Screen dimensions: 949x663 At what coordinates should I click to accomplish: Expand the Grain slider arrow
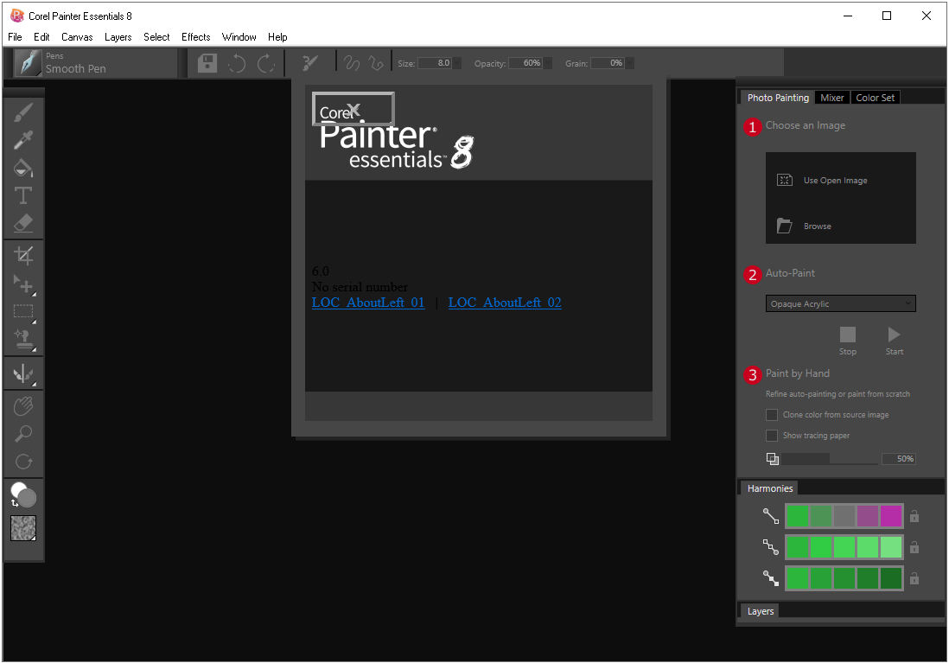click(630, 63)
